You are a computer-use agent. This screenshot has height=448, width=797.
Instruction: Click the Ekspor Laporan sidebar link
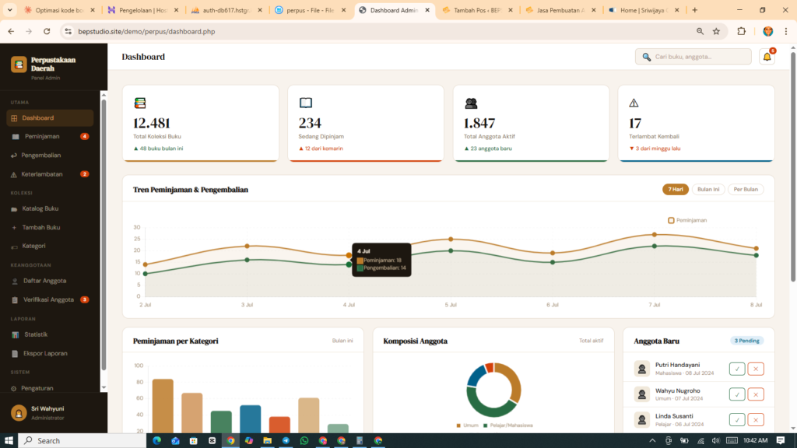tap(45, 353)
